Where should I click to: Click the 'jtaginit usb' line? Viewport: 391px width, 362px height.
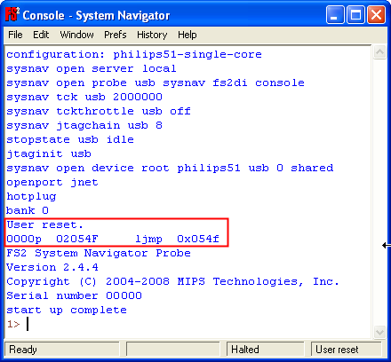point(49,153)
